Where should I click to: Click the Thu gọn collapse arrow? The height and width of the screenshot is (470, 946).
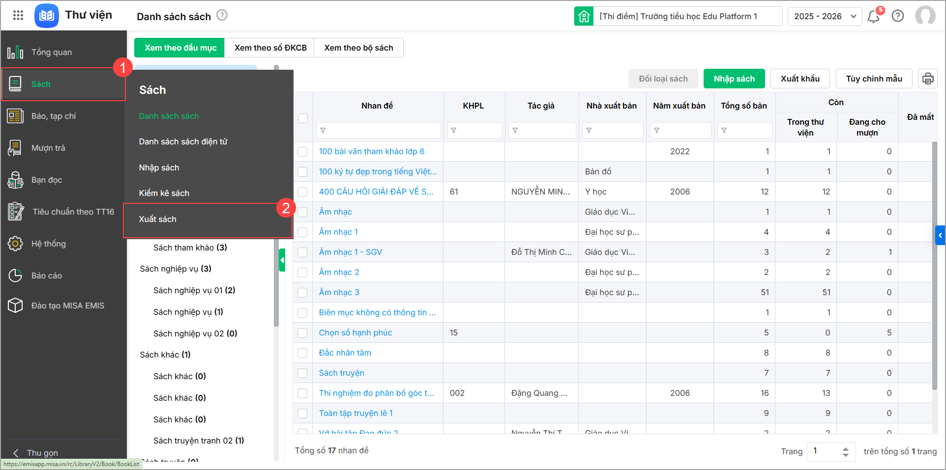click(x=16, y=453)
